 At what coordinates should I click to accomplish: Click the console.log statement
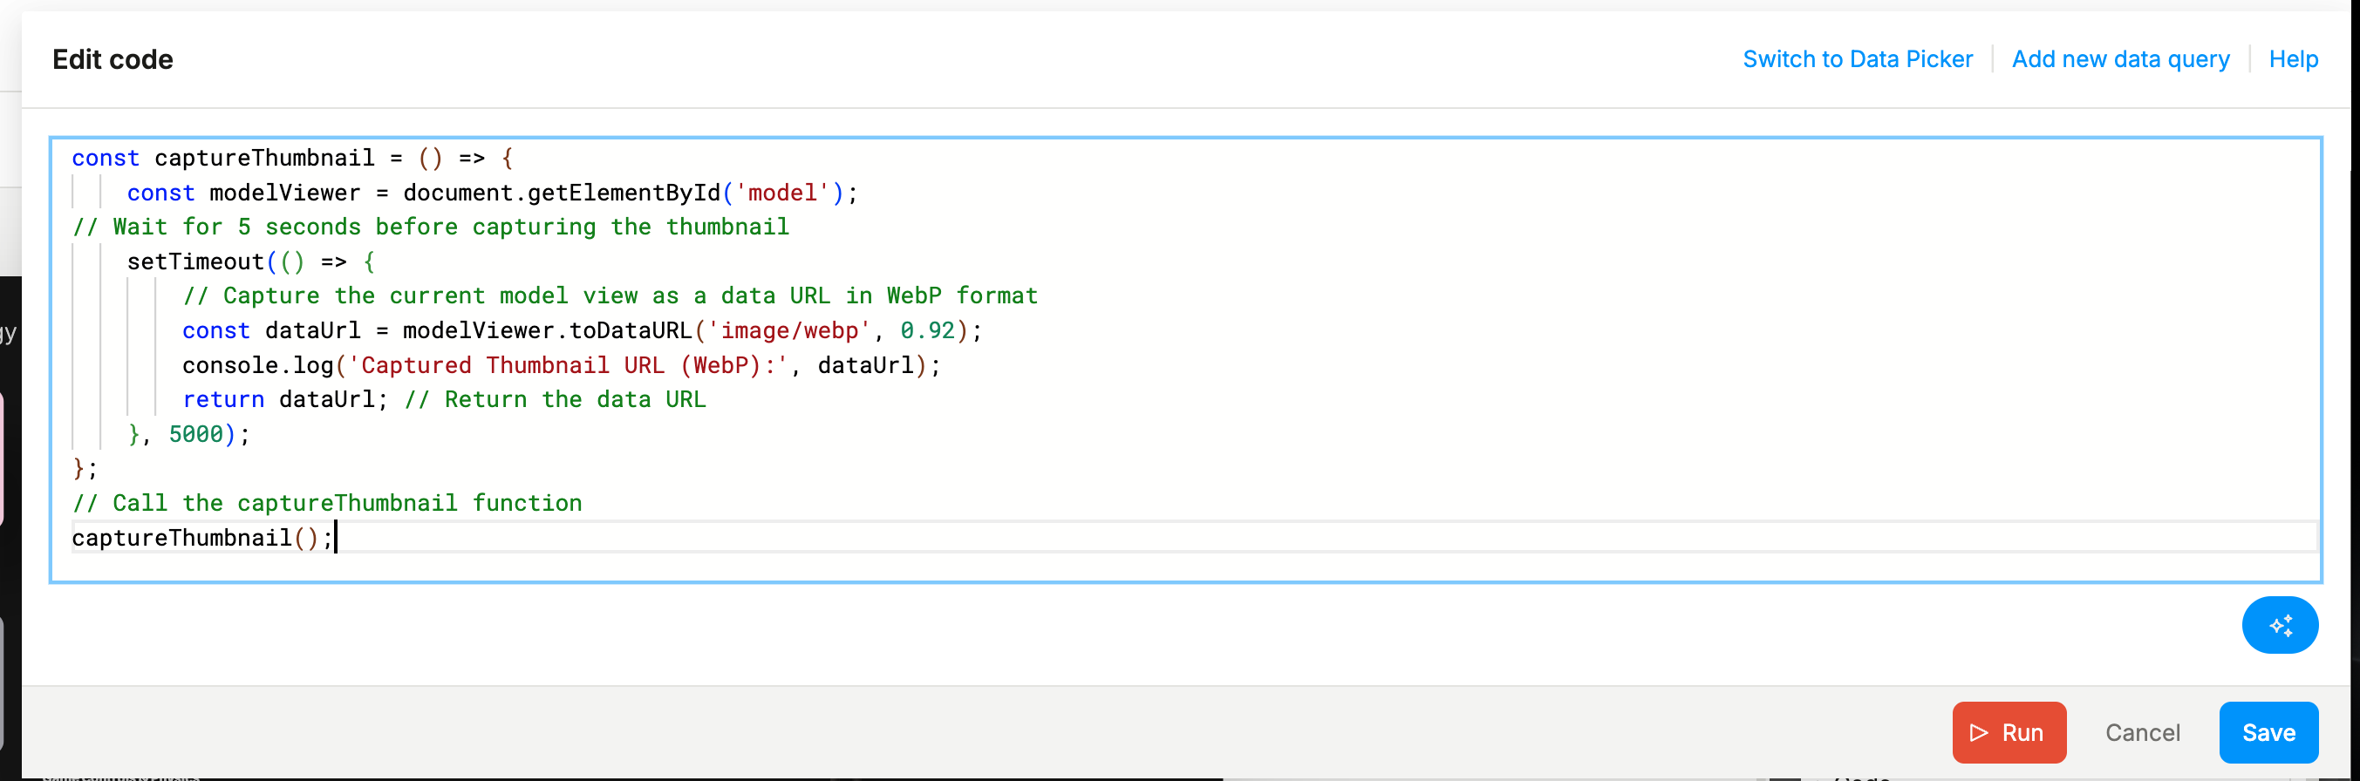point(257,365)
